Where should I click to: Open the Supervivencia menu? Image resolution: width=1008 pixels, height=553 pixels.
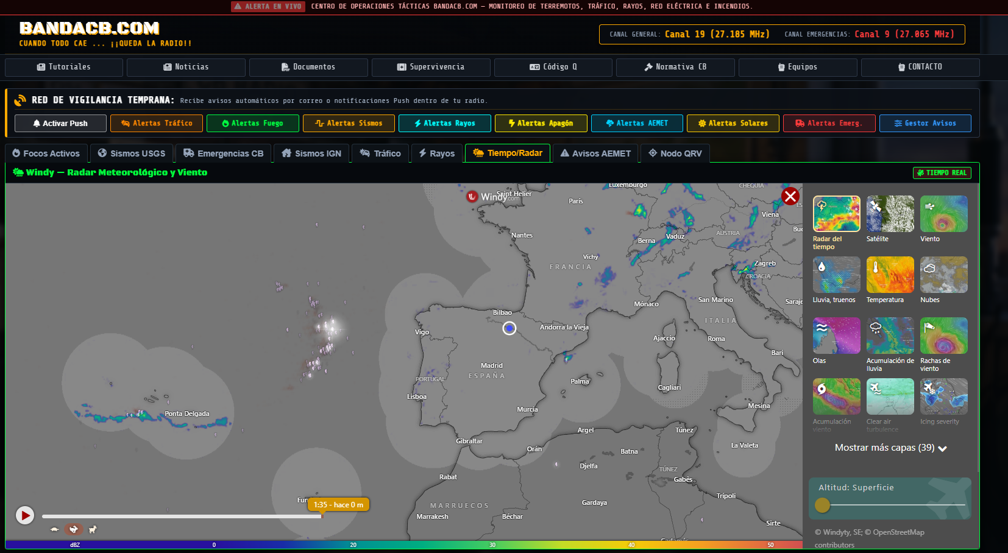[x=431, y=67]
